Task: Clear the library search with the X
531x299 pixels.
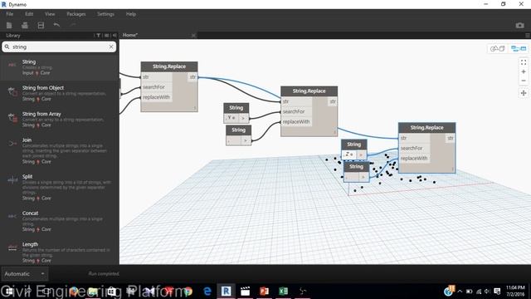Action: click(x=110, y=47)
